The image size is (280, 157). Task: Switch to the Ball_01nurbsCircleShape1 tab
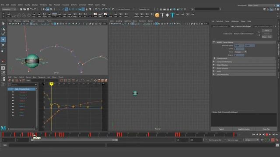241,26
